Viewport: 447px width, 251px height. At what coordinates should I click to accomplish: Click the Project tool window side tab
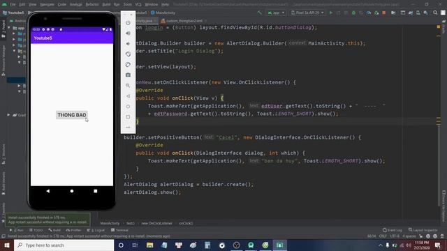tap(3, 29)
